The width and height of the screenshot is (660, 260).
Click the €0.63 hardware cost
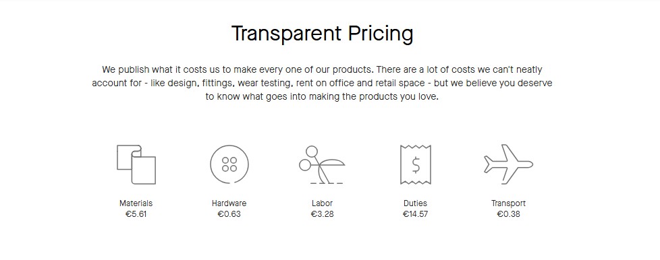[x=229, y=214]
